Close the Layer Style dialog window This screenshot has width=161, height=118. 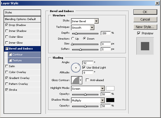point(157,3)
